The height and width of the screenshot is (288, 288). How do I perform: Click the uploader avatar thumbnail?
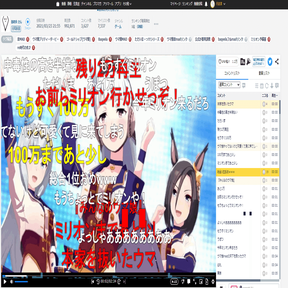tap(5, 24)
